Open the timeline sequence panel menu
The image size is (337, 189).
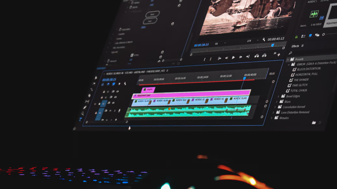click(167, 71)
